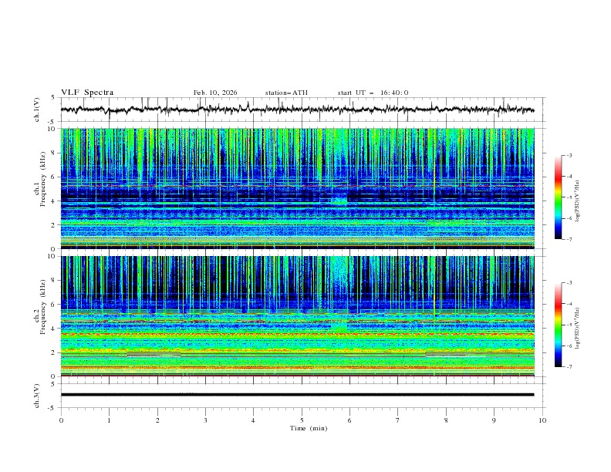The image size is (611, 472).
Task: Click the '10' kHz tick of ch.2 spectrogram
Action: 53,256
